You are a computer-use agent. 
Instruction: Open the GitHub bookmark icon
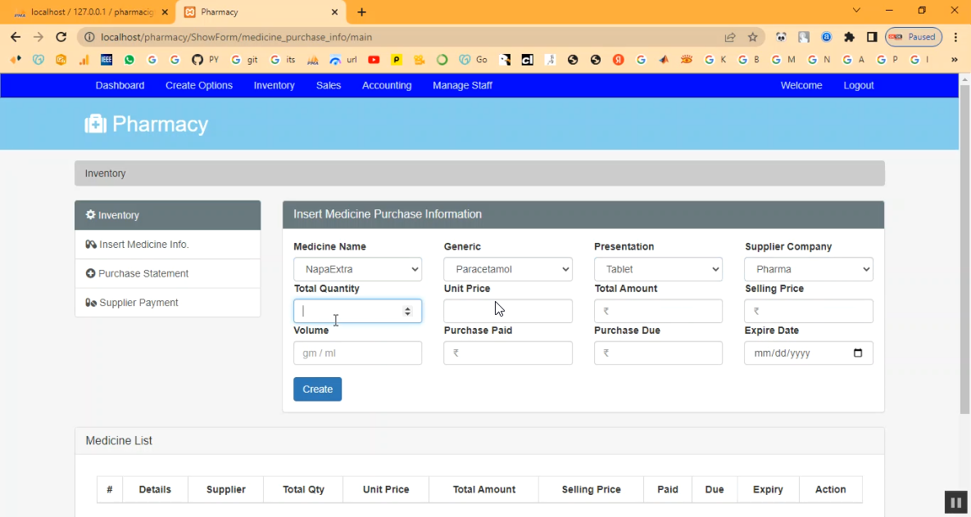[x=197, y=60]
